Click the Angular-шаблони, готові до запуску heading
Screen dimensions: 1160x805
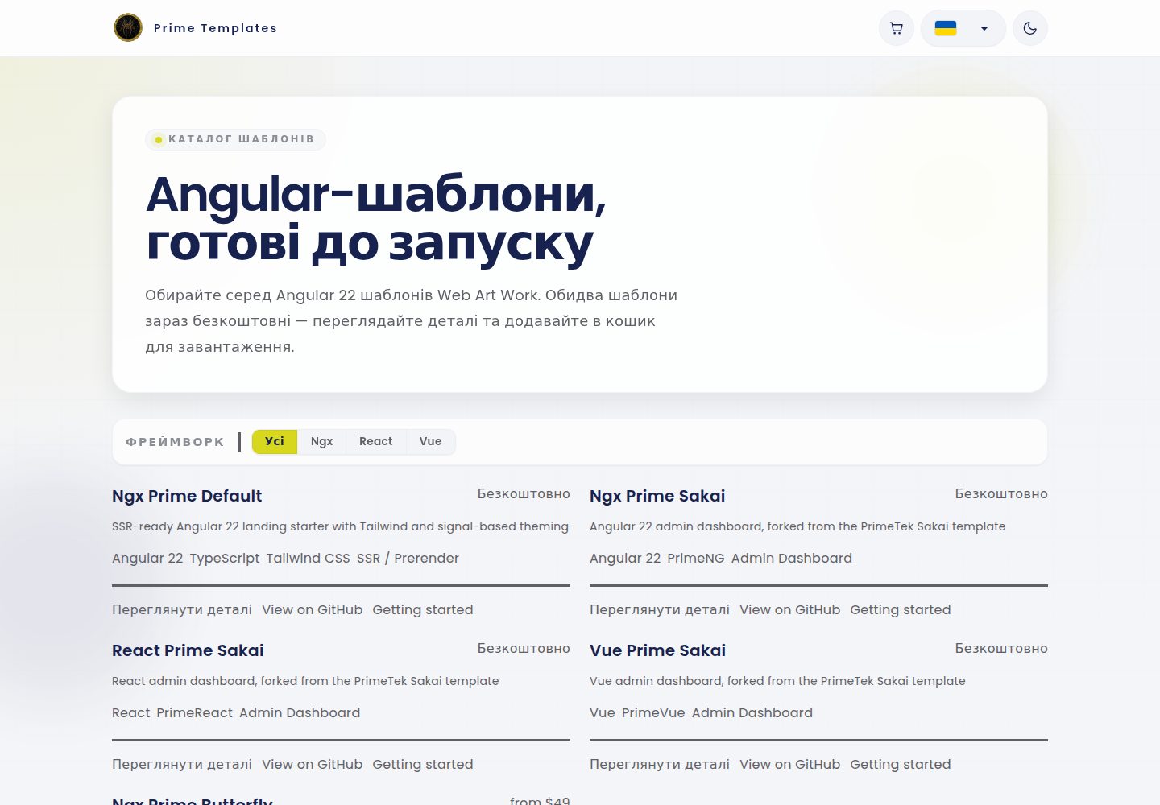[376, 218]
